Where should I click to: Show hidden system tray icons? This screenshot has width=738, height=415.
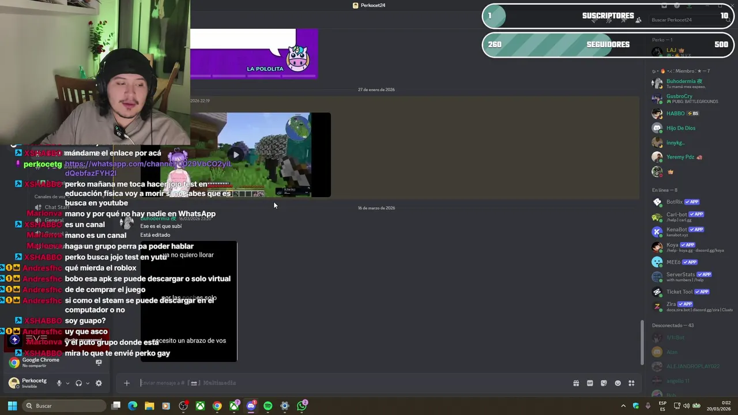pos(623,406)
